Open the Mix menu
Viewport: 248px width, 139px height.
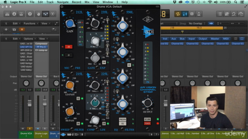[87, 2]
